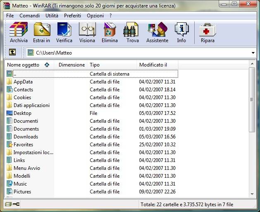
Task: Open the Assistente wizard icon
Action: tap(157, 29)
